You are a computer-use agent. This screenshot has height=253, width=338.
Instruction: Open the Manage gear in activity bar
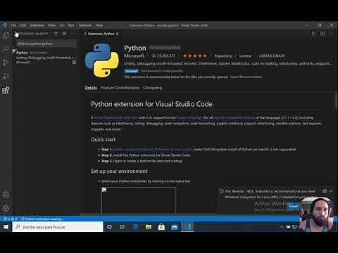coord(6,208)
